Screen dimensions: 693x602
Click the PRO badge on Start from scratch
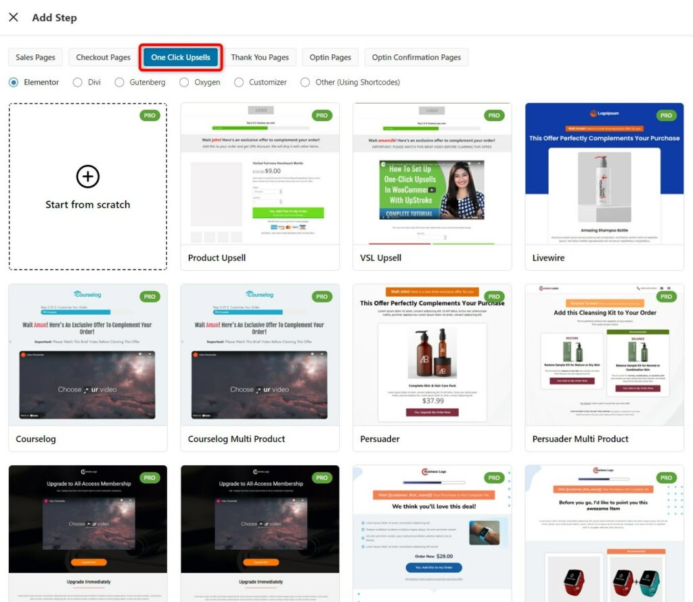coord(150,115)
